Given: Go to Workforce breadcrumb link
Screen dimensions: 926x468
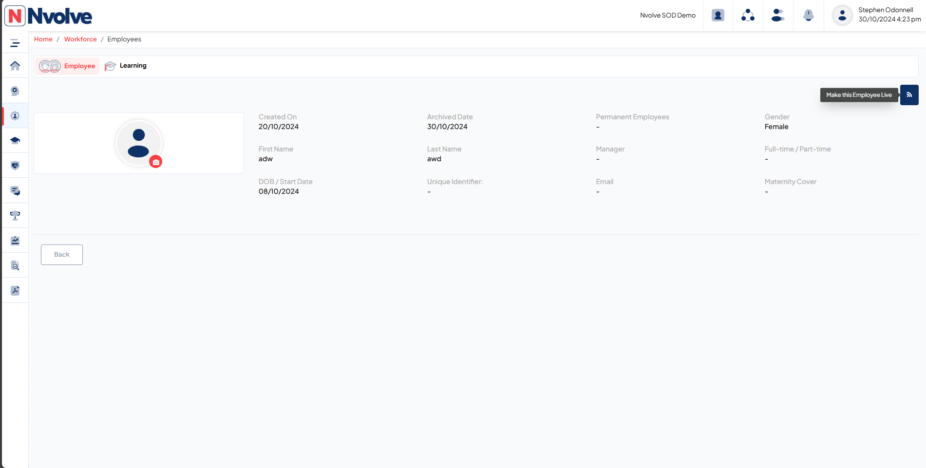Looking at the screenshot, I should point(80,39).
